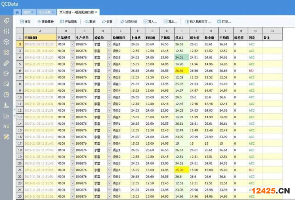Close the 录入数据 - A图纸检测方案 tab
The height and width of the screenshot is (200, 295).
click(96, 12)
